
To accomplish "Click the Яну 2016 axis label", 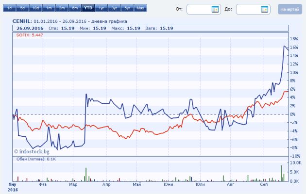I will (x=13, y=187).
